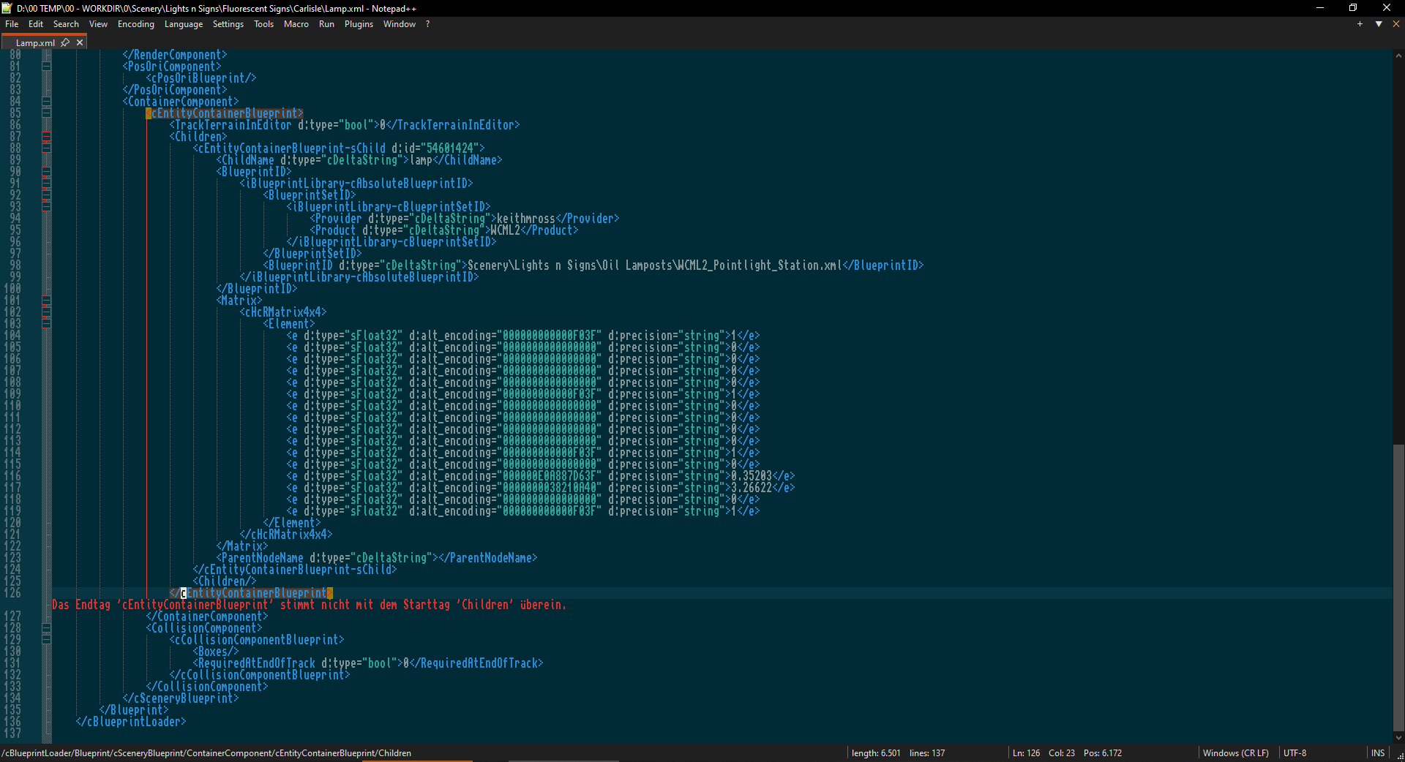Viewport: 1405px width, 762px height.
Task: Collapse ContainerComponent fold at line 84
Action: tap(47, 102)
